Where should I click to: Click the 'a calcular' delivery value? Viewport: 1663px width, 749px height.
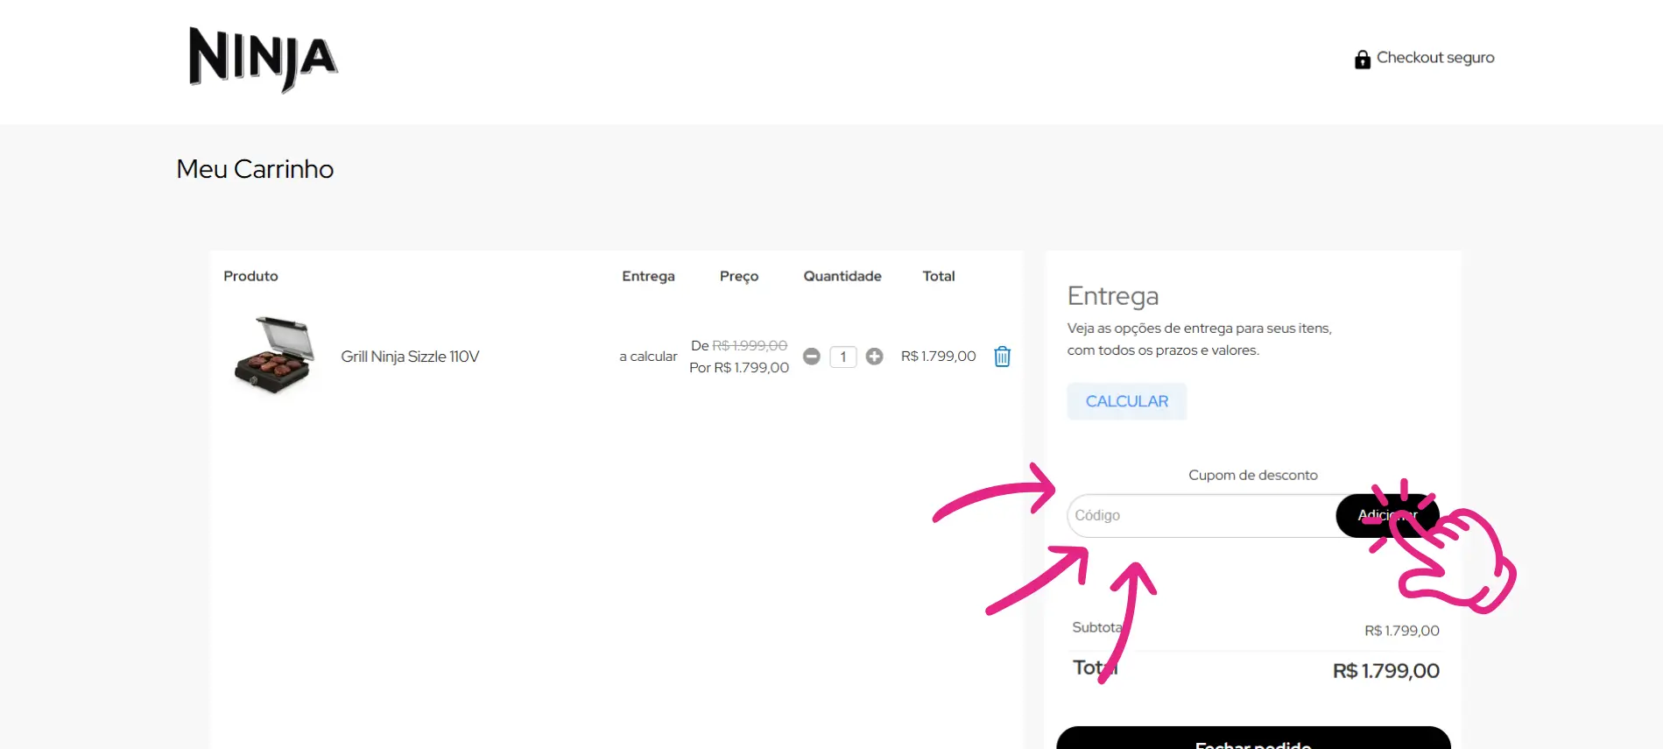[648, 357]
